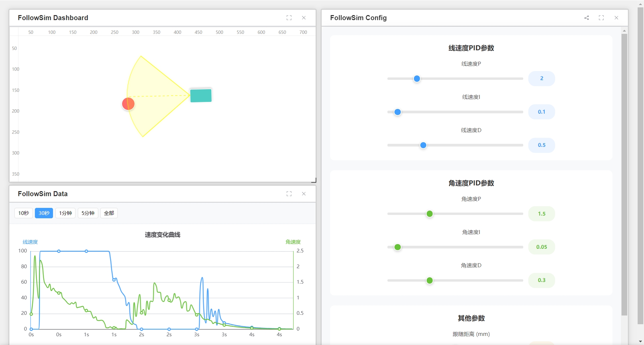The width and height of the screenshot is (644, 345).
Task: Click the Config panel vertical scrollbar
Action: [624, 174]
